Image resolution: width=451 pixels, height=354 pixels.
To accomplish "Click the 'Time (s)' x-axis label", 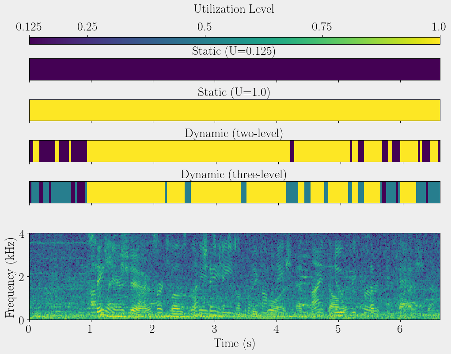I will point(234,343).
